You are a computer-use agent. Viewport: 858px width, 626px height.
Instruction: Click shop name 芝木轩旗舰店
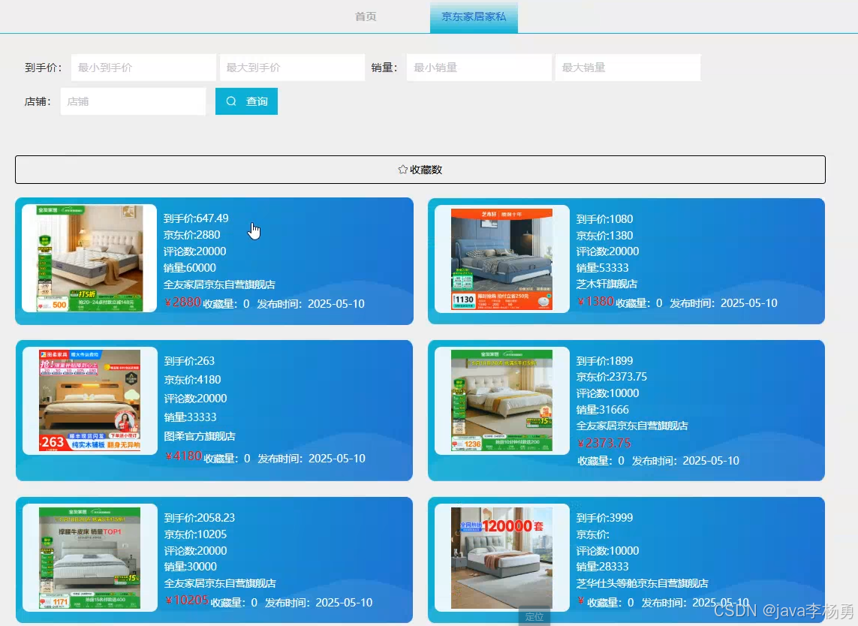coord(607,284)
